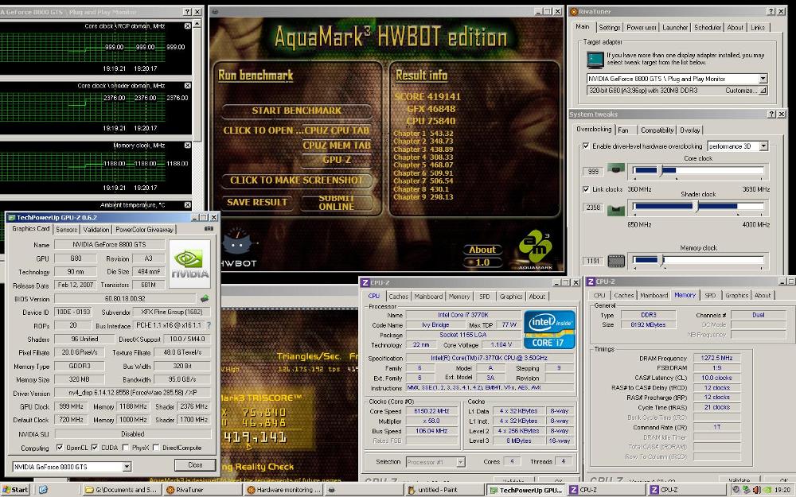
Task: Click the Windows Start button
Action: [15, 490]
